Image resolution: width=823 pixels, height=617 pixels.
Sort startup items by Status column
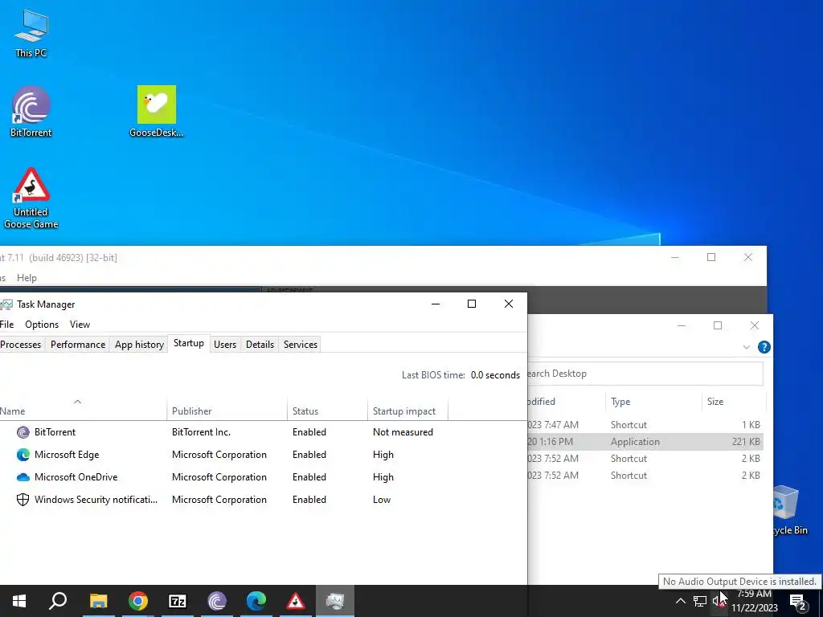[x=327, y=411]
